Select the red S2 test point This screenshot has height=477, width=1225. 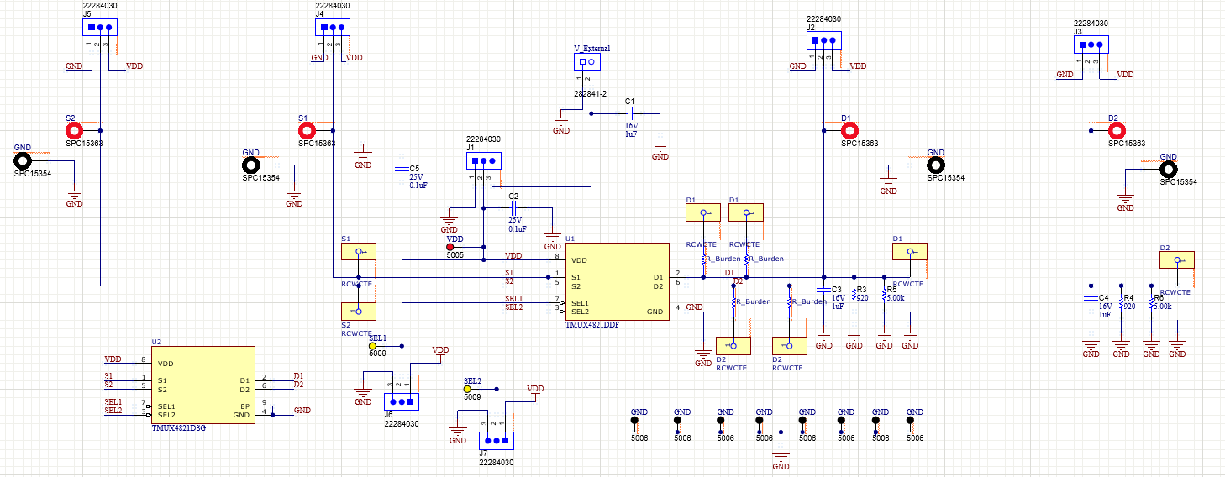(75, 130)
